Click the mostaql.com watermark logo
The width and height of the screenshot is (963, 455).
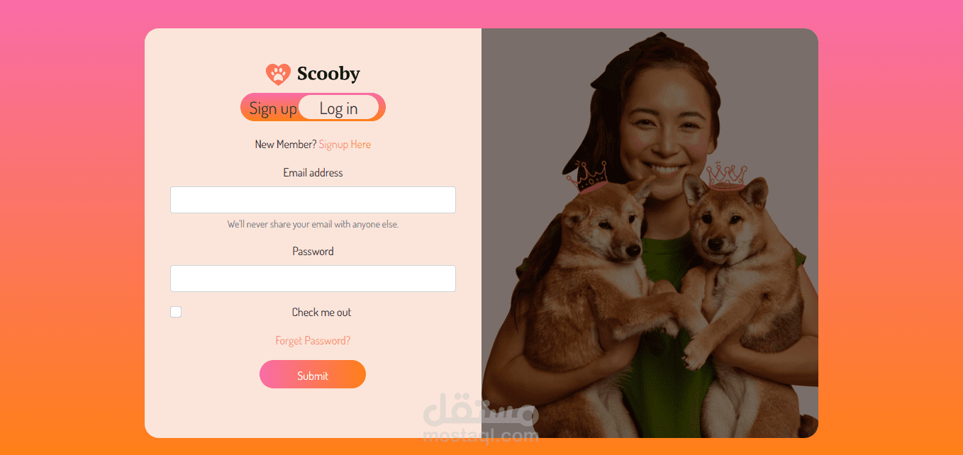(x=481, y=419)
